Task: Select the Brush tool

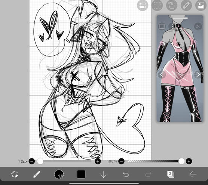Action: click(x=37, y=174)
